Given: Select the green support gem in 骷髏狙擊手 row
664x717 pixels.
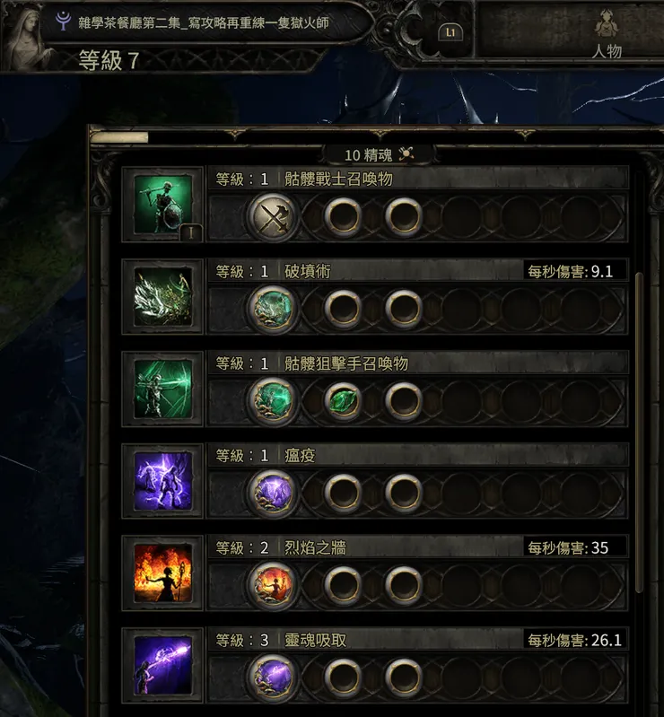Looking at the screenshot, I should coord(343,400).
